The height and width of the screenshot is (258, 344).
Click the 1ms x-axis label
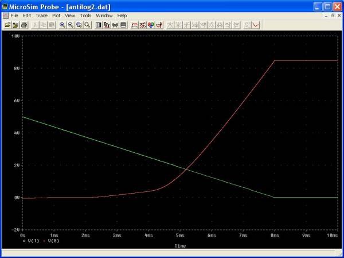54,235
